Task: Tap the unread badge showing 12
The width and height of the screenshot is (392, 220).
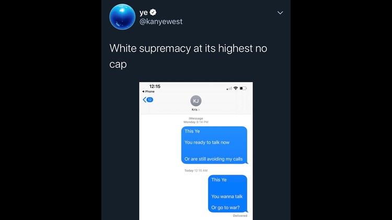Action: (x=150, y=100)
